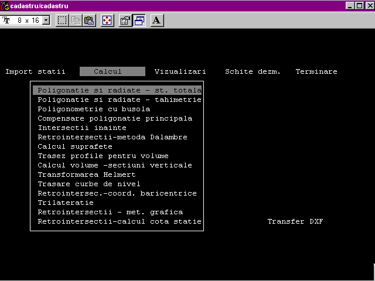Click the Transfer DXF text
The width and height of the screenshot is (375, 281).
tap(295, 221)
